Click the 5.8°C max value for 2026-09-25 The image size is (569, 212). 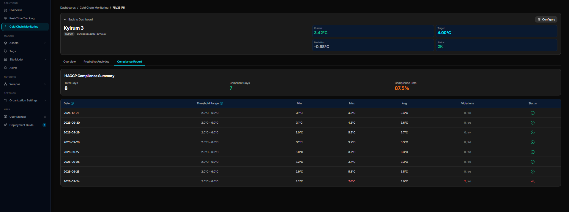(352, 172)
